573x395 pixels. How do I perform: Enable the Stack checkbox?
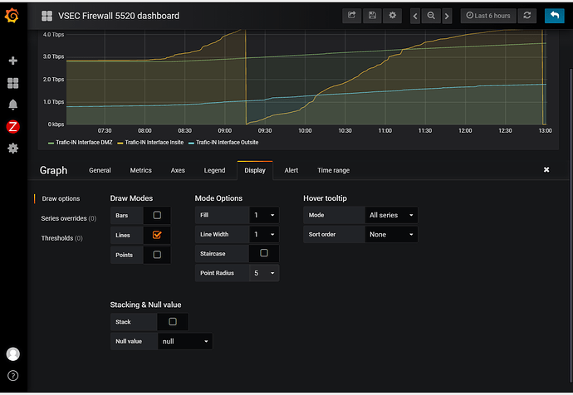[x=173, y=322]
